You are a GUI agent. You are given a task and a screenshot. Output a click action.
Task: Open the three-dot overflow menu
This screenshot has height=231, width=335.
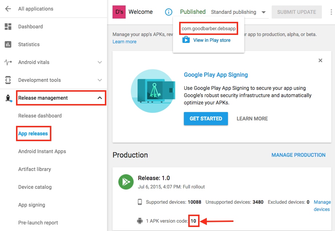[x=331, y=12]
